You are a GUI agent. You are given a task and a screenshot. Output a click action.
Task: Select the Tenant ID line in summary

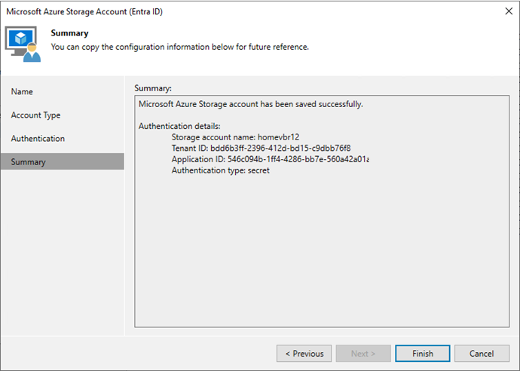[x=261, y=148]
